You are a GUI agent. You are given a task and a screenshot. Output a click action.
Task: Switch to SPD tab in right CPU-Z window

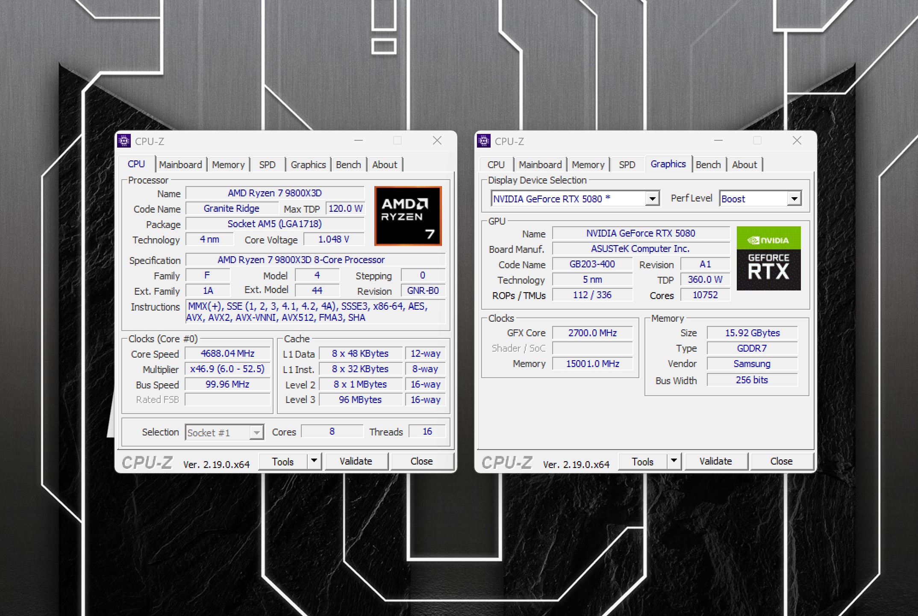[x=627, y=165]
